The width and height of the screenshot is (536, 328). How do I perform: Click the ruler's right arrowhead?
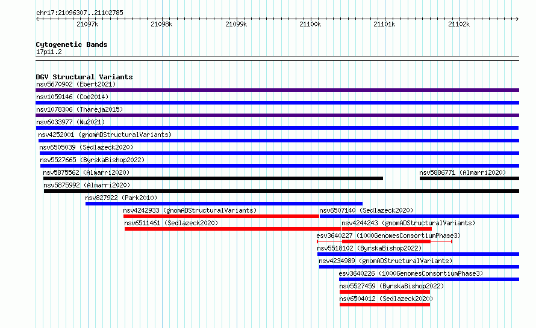tap(517, 19)
